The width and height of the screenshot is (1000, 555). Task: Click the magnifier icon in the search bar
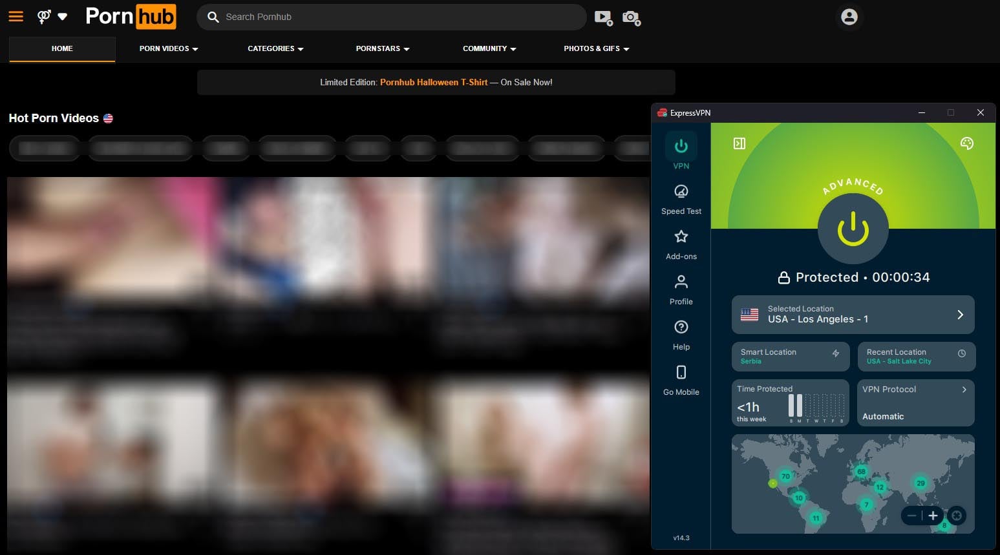click(x=213, y=17)
